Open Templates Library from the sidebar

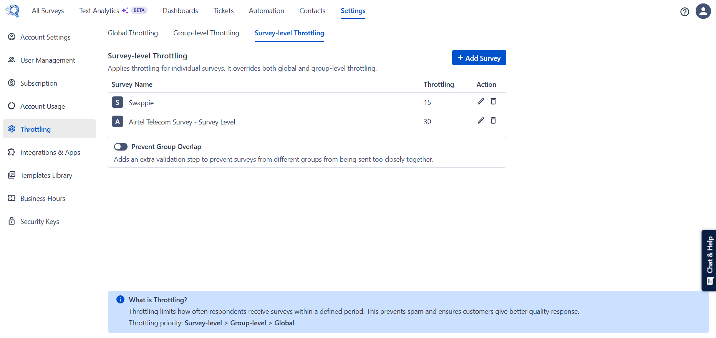(x=46, y=176)
